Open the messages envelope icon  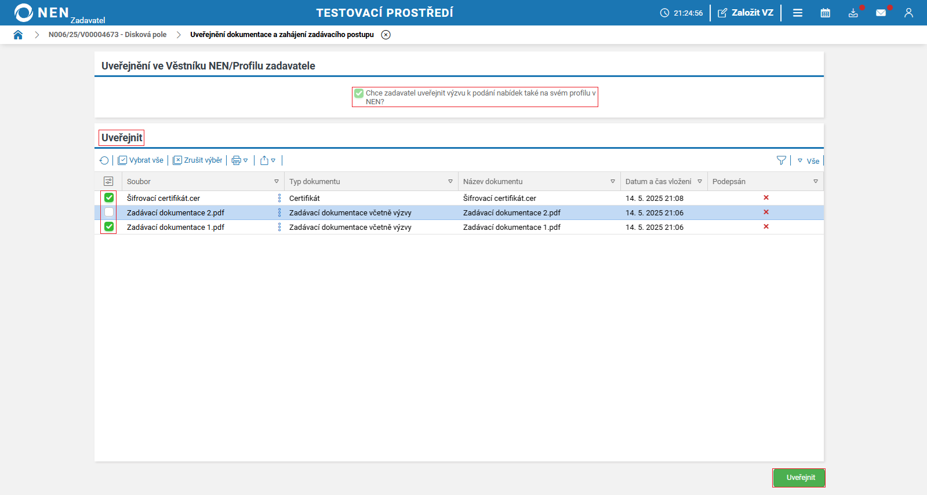pyautogui.click(x=881, y=13)
